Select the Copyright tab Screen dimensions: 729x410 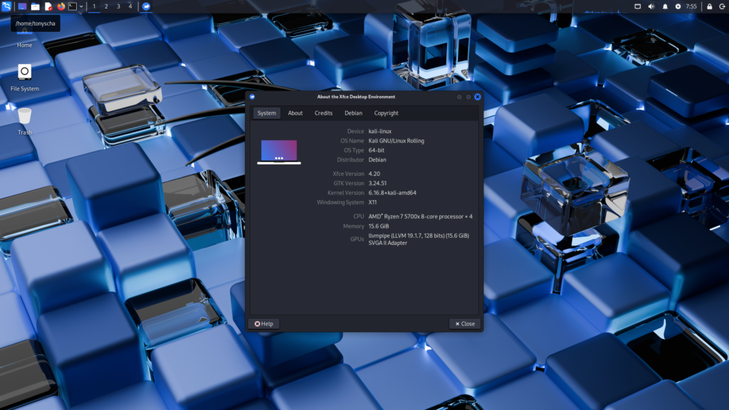coord(386,113)
